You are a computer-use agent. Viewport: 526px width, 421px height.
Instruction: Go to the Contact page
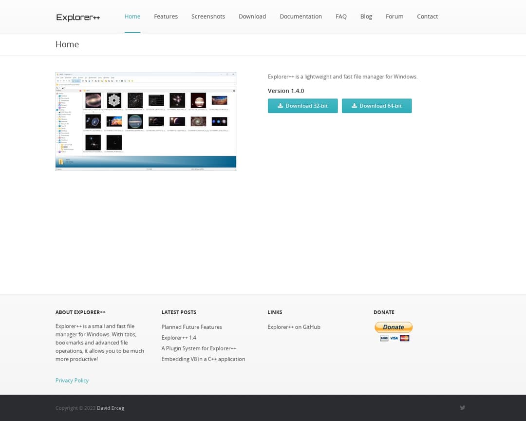coord(428,17)
